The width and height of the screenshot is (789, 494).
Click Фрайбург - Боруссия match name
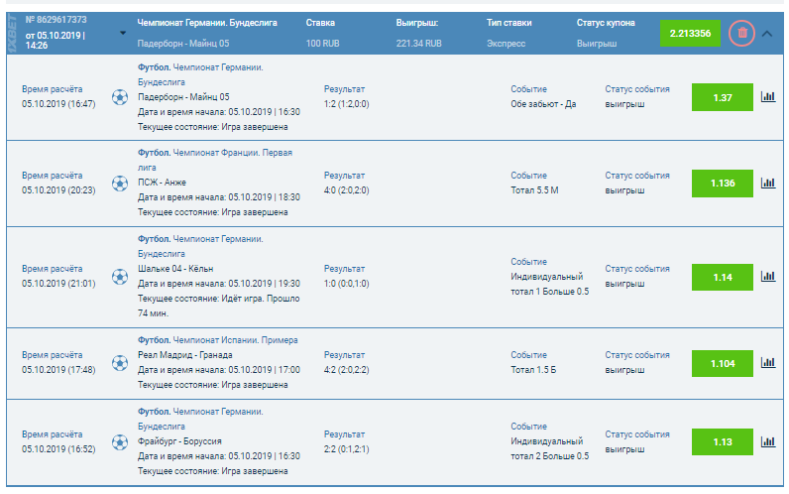point(179,441)
